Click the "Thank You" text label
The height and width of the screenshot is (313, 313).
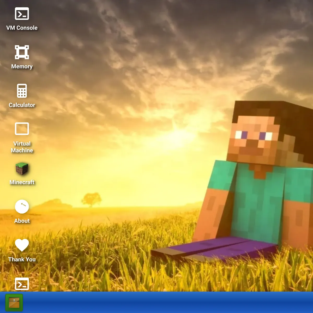click(22, 260)
